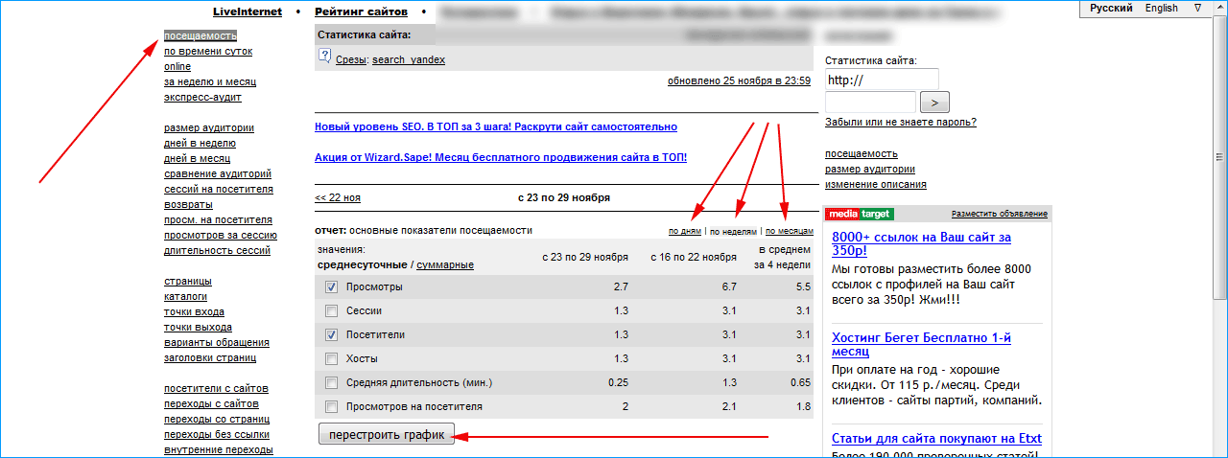Check the Хосты checkbox
This screenshot has width=1228, height=458.
point(331,358)
